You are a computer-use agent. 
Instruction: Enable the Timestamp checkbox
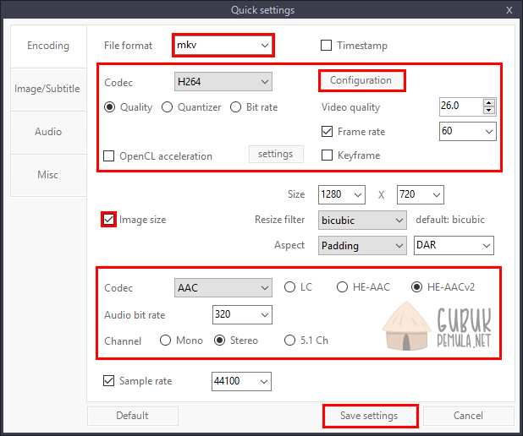coord(326,46)
